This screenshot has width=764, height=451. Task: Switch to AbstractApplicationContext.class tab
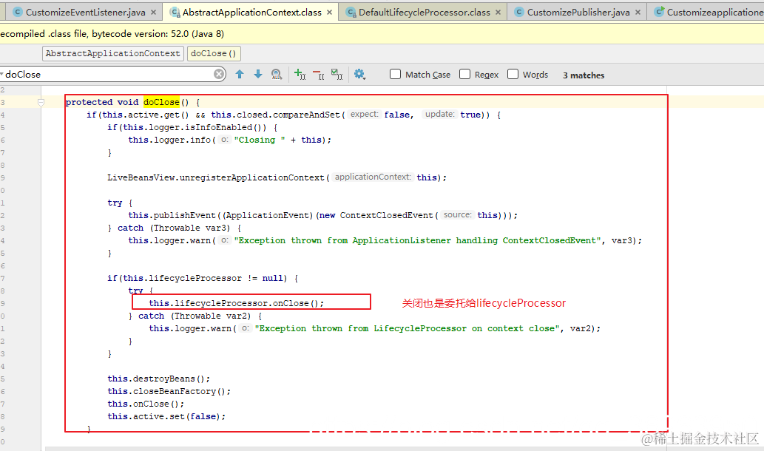pos(251,12)
